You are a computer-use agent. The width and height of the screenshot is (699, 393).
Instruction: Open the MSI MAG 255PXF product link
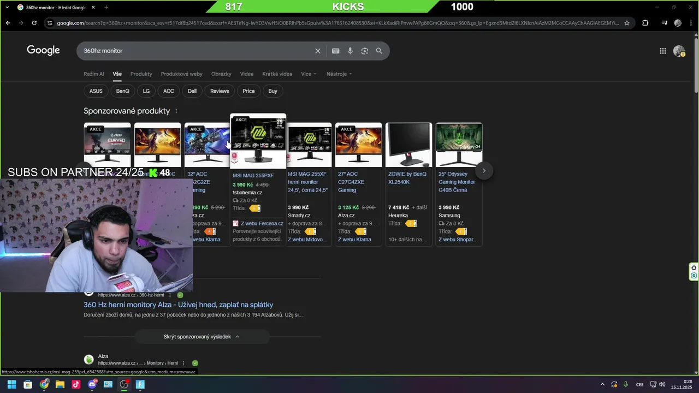click(253, 176)
